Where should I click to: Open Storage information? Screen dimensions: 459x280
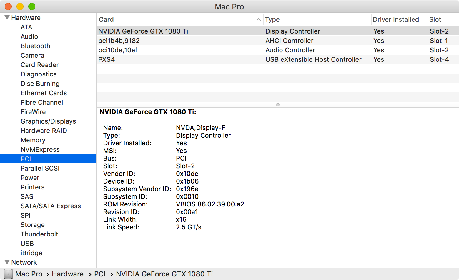(x=33, y=225)
